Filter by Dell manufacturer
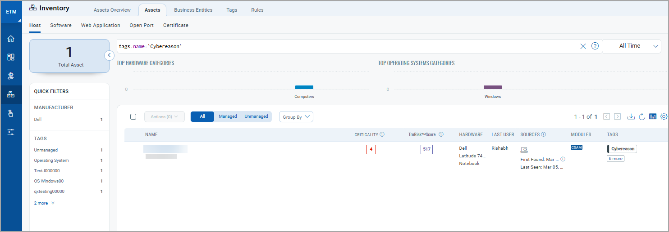This screenshot has height=232, width=669. pyautogui.click(x=38, y=120)
